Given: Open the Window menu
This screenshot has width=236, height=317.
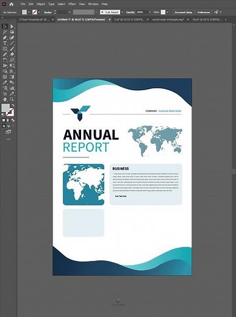Looking at the screenshot, I should tap(93, 4).
